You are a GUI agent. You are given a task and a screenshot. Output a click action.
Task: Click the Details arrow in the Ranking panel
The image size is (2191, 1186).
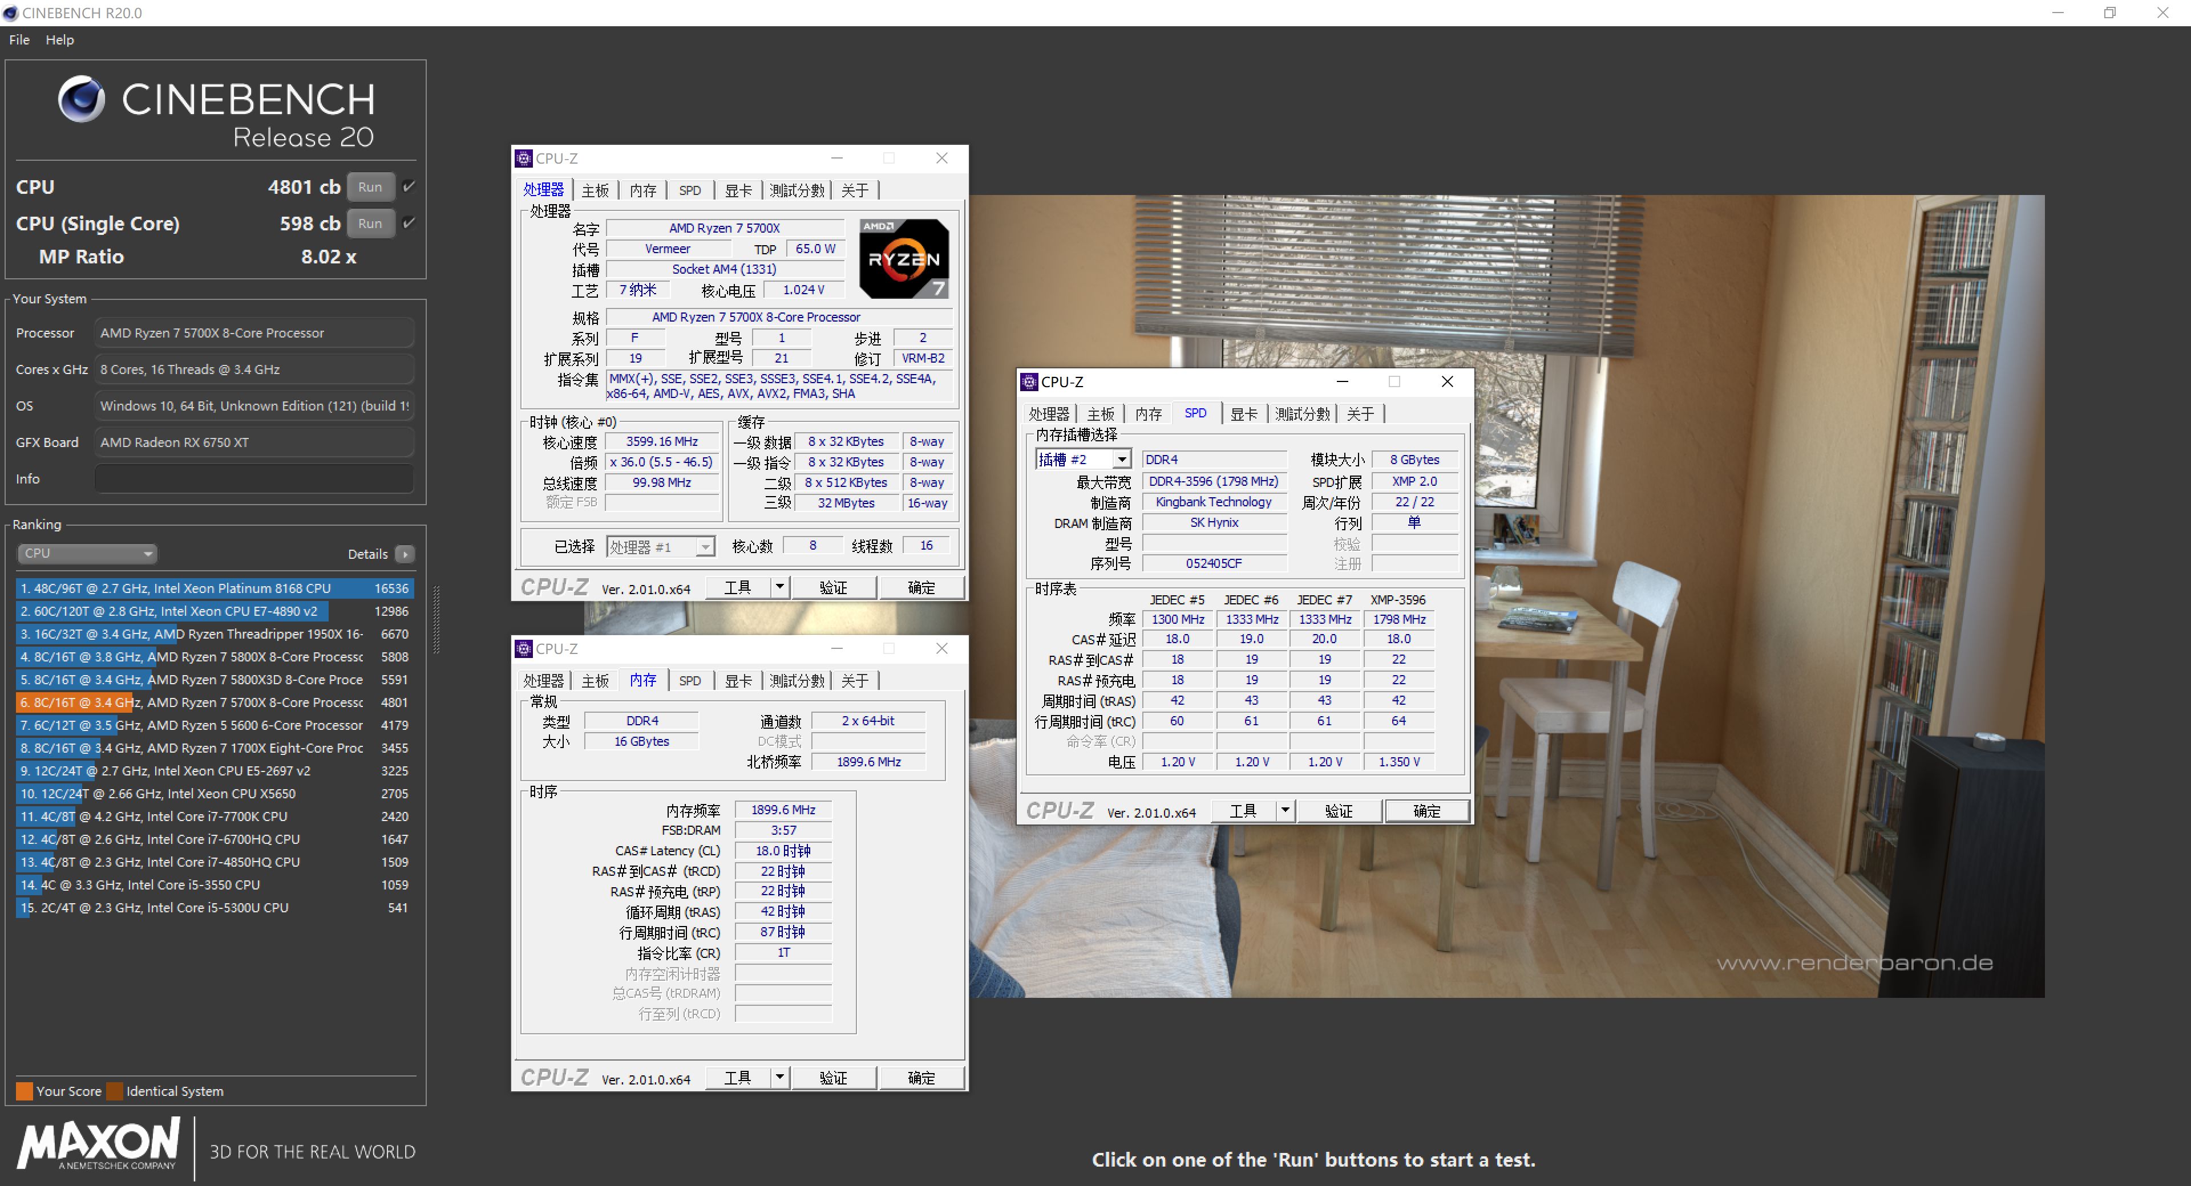[x=405, y=554]
